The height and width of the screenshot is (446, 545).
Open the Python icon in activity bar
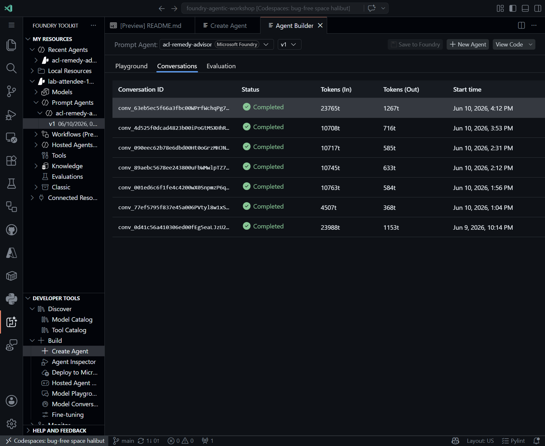click(12, 299)
